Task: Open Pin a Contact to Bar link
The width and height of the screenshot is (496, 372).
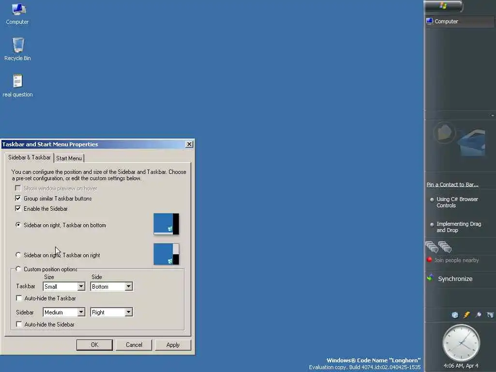Action: [452, 185]
